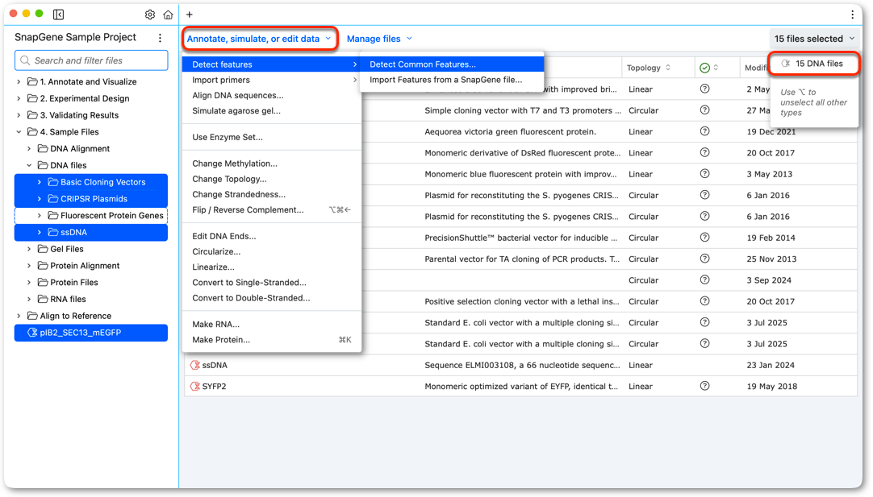Click the Search and filter files field

[x=91, y=60]
